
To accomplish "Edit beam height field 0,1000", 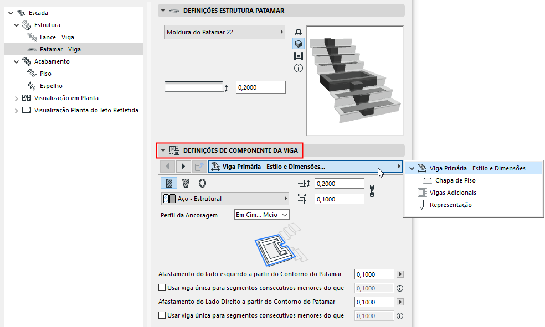I will click(x=339, y=199).
